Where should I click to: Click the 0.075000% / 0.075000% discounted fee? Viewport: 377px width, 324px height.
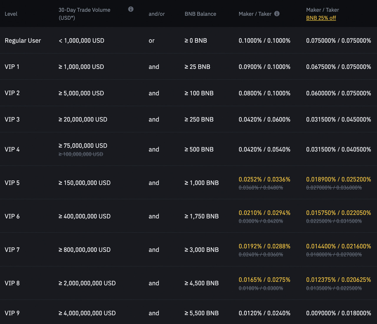coord(339,41)
